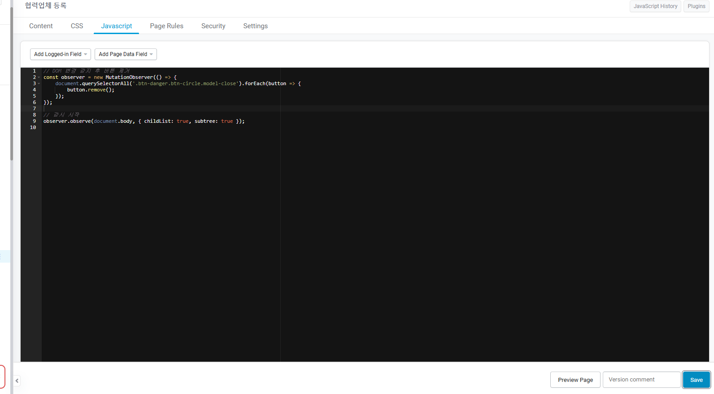Place cursor on the observer.observe code line
The height and width of the screenshot is (394, 714).
144,121
